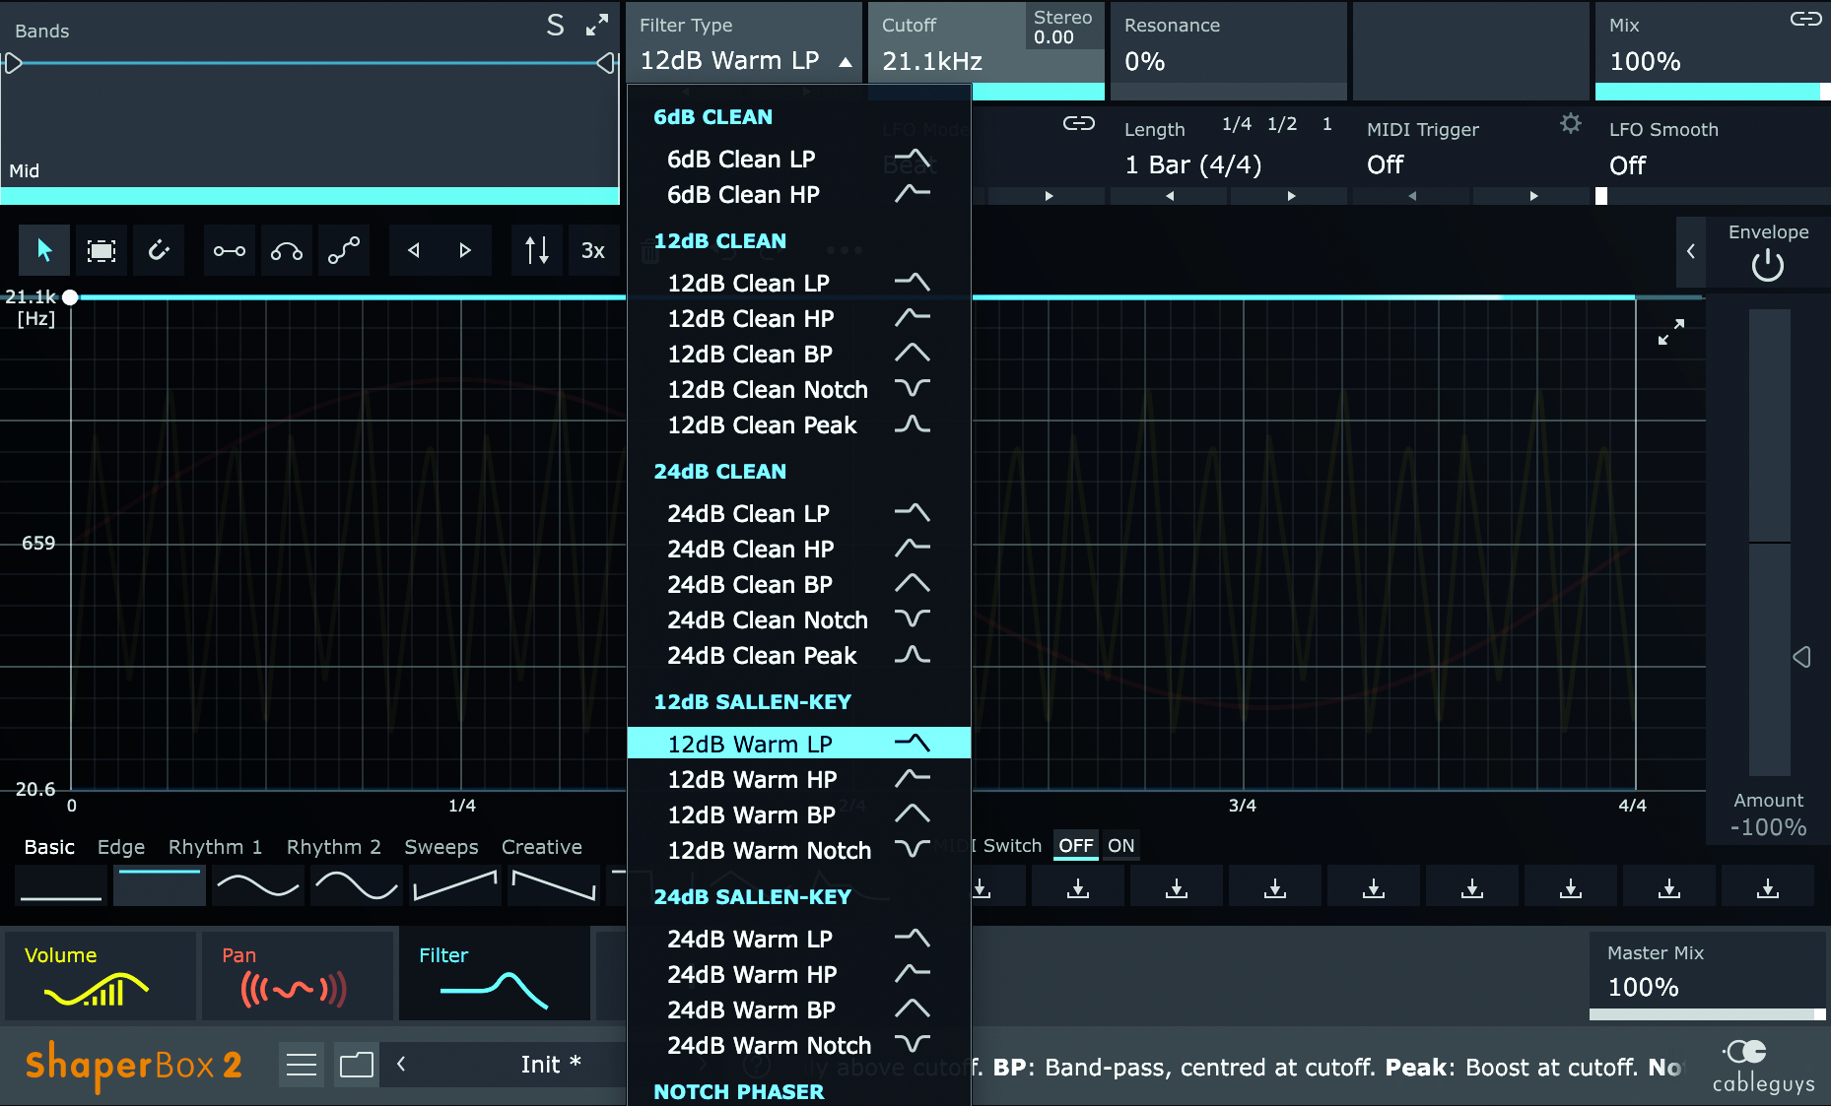Select the pointer arrow tool
The image size is (1831, 1106).
[44, 250]
